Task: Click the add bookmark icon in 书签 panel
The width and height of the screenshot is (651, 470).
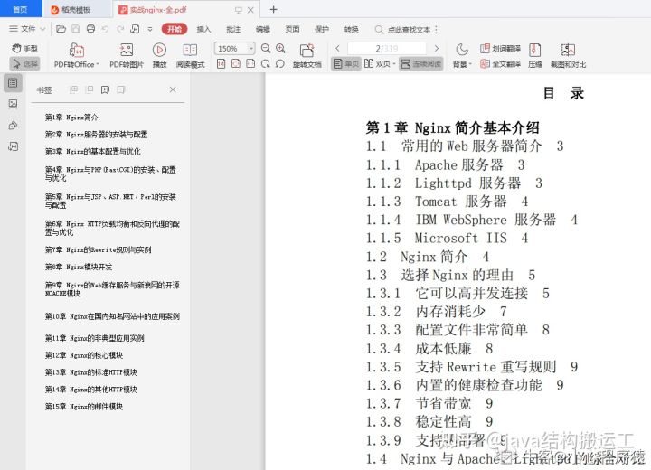Action: click(105, 89)
